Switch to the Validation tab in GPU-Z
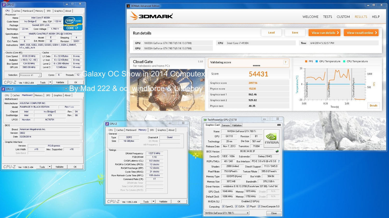 (x=237, y=125)
